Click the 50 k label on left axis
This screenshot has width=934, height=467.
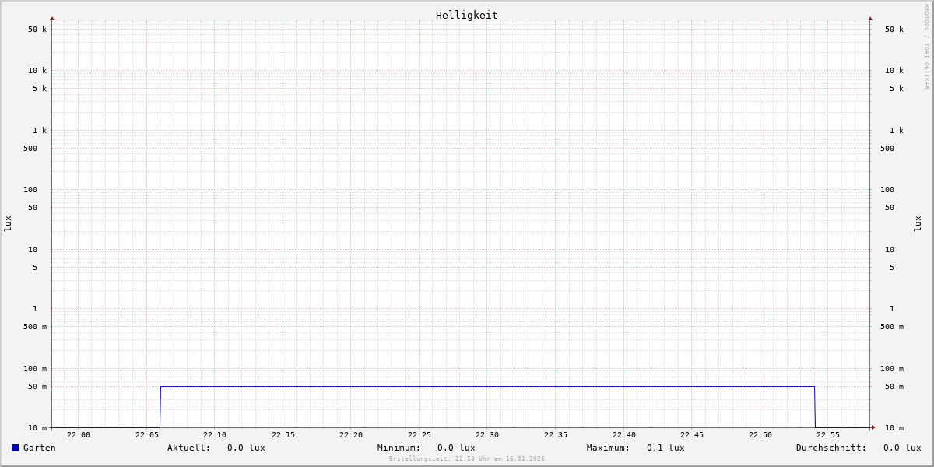(37, 30)
